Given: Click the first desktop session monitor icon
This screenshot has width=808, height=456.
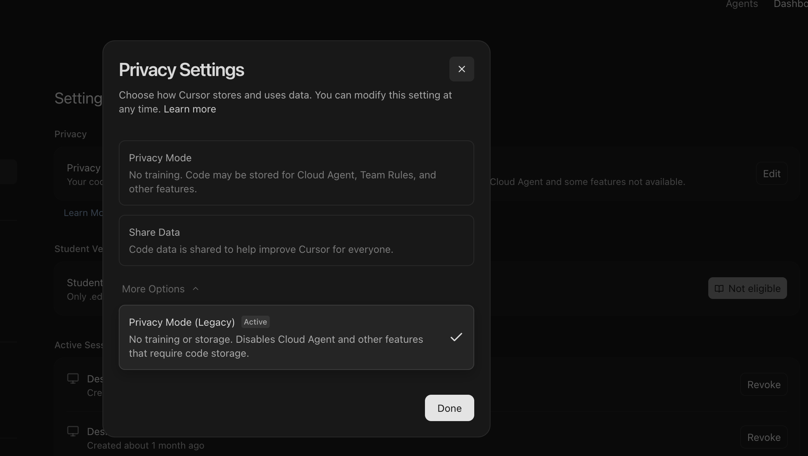Looking at the screenshot, I should click(x=73, y=378).
